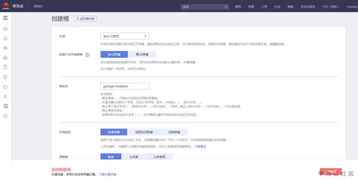The width and height of the screenshot is (358, 182).
Task: Open the 区域 region dropdown
Action: coord(125,36)
